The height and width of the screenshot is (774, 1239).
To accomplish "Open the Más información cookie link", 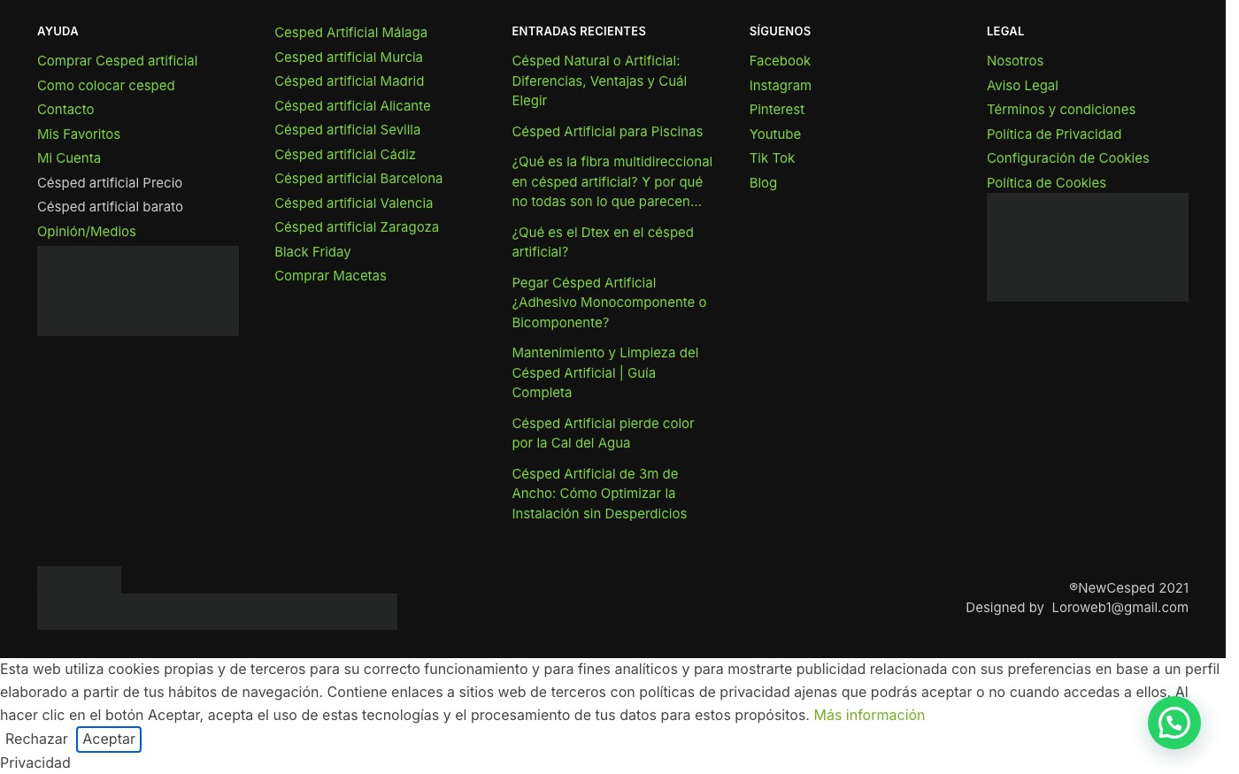I will click(x=869, y=715).
